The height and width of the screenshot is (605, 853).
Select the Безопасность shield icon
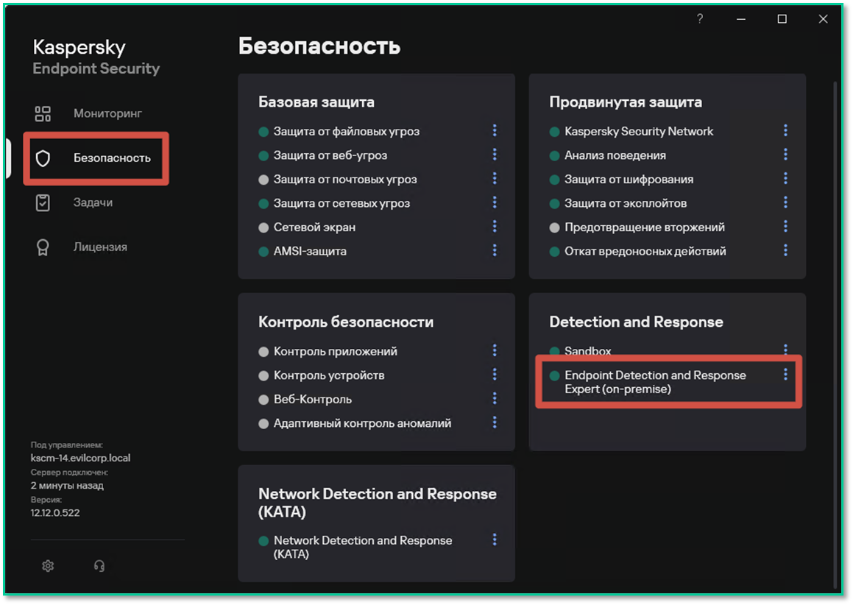click(x=43, y=158)
